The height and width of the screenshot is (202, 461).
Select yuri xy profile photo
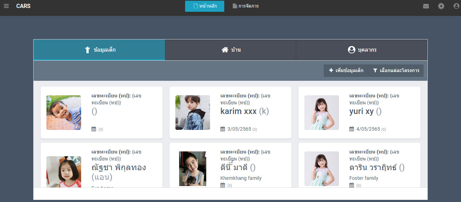(321, 113)
